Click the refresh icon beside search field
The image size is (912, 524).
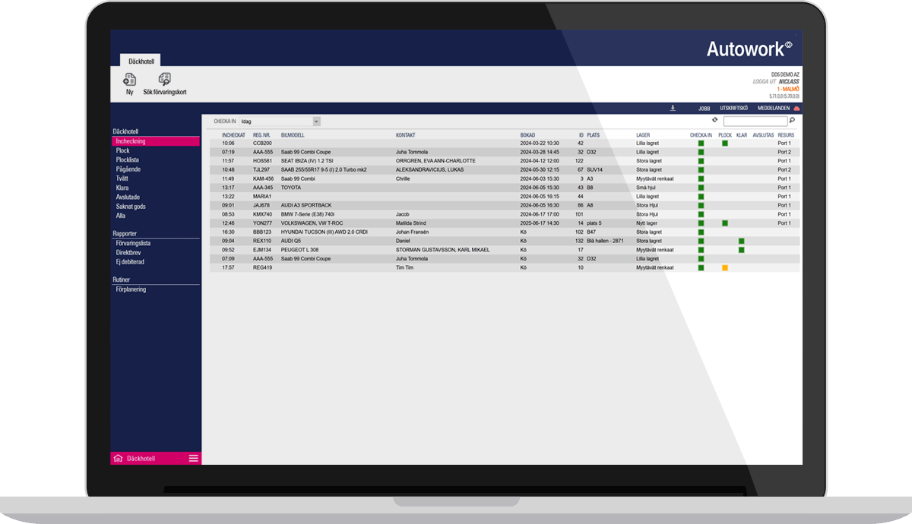coord(714,120)
